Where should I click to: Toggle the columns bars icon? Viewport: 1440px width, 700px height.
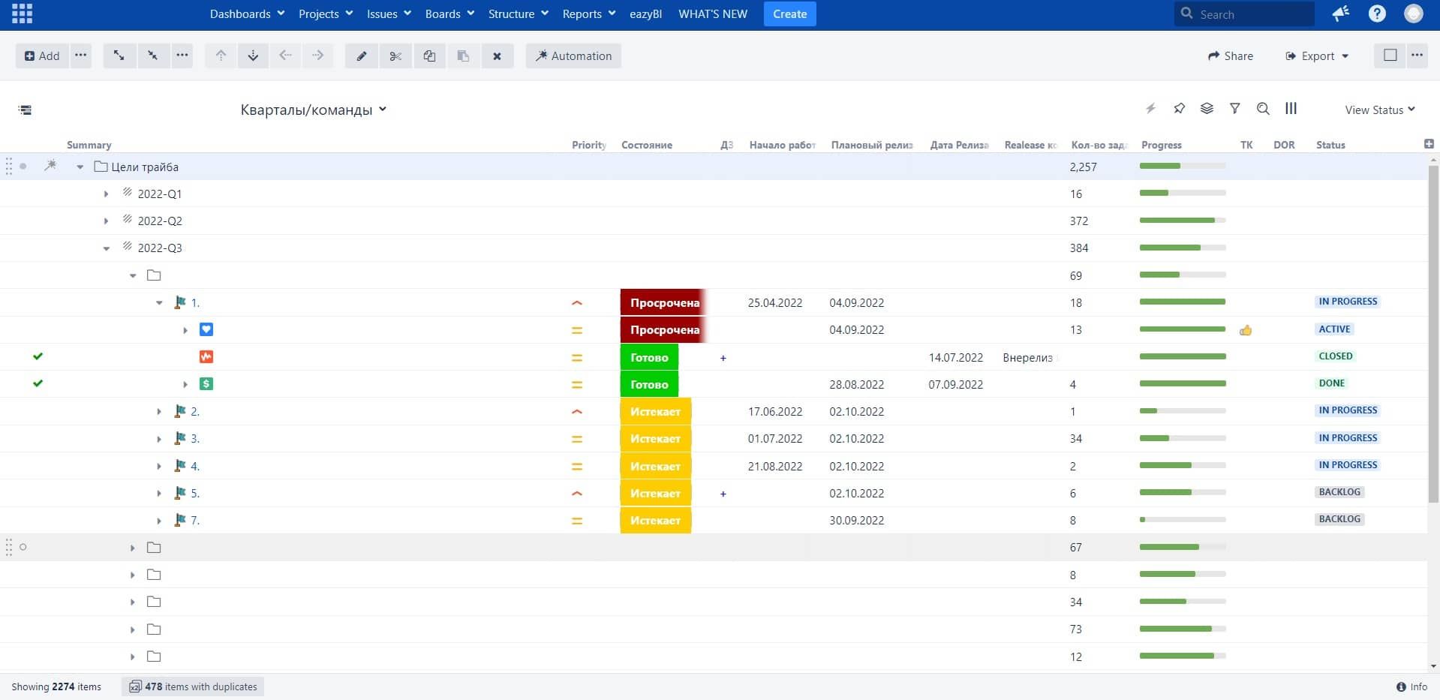pos(1291,109)
